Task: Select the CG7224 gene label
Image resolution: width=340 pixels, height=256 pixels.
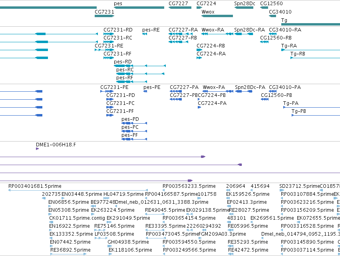Action: point(206,4)
